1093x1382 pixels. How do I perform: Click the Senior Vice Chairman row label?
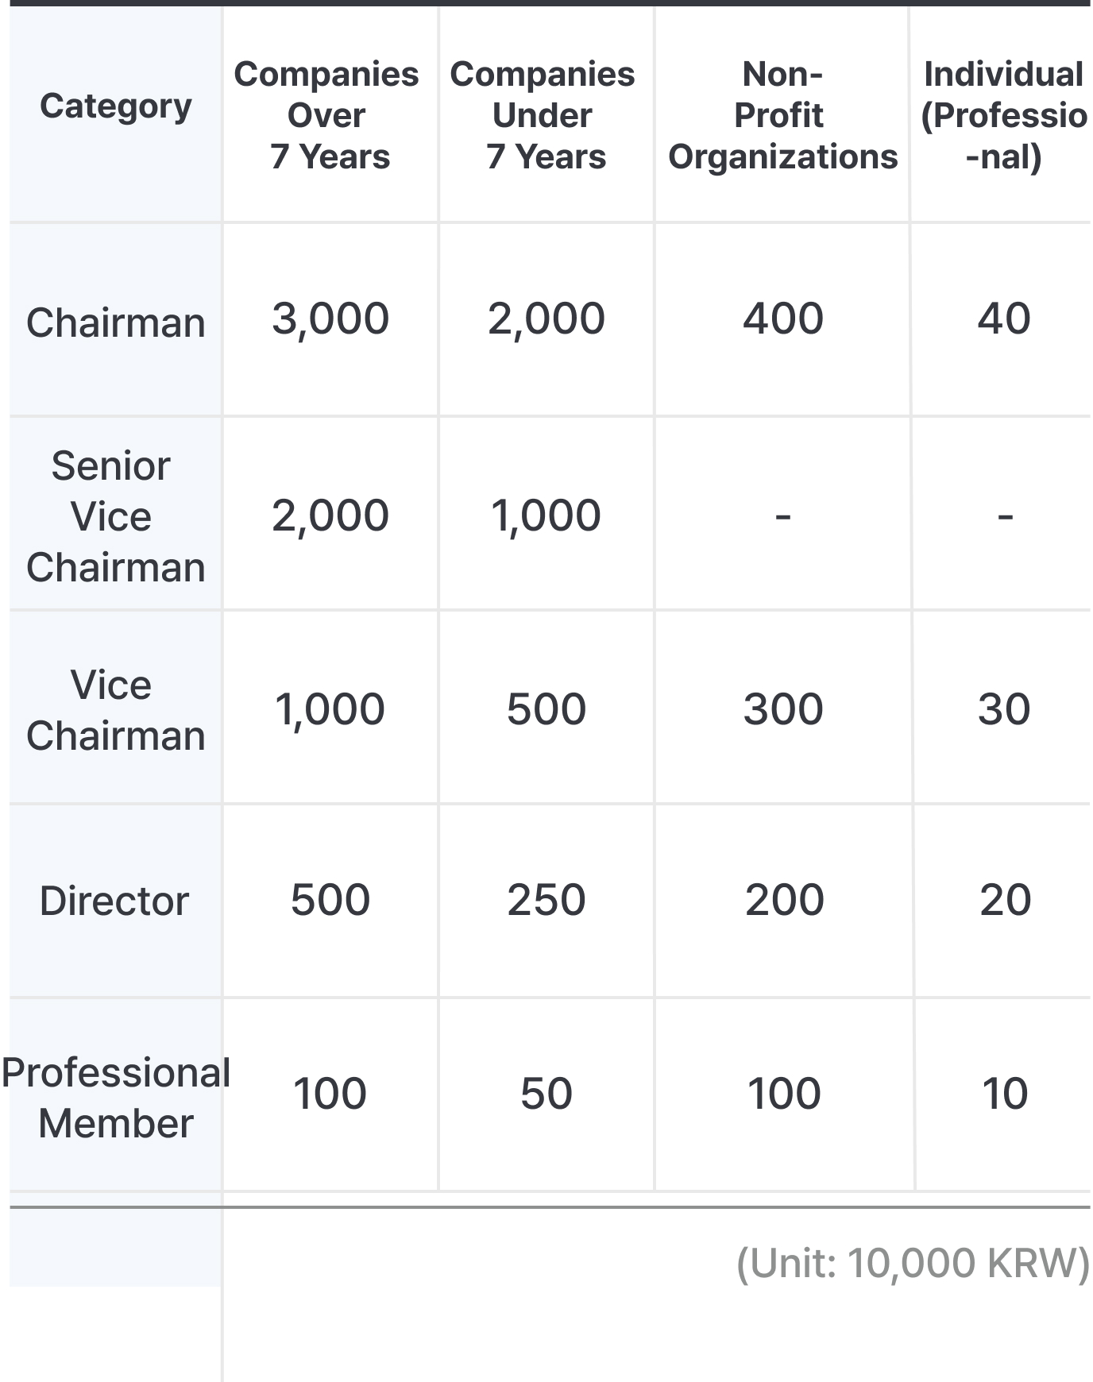[116, 516]
